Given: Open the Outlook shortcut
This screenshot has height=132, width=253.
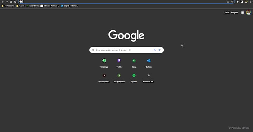Looking at the screenshot, I should 149,63.
